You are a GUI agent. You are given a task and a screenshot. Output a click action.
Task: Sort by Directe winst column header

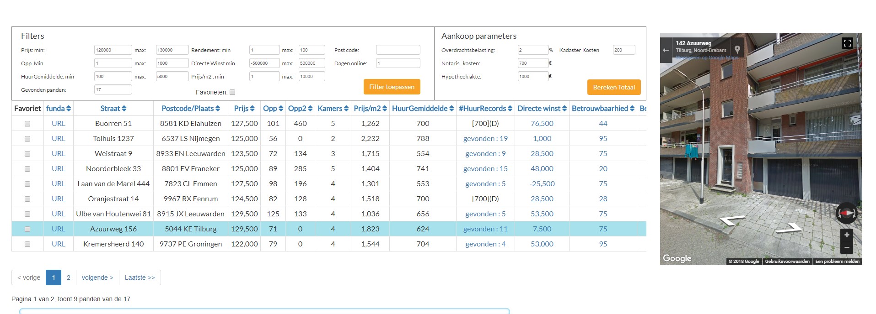[x=542, y=109]
